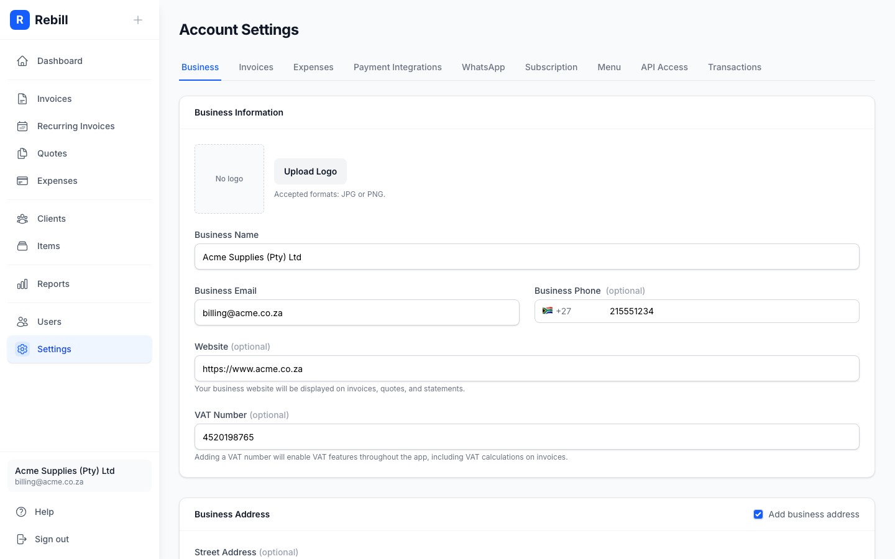Click the Rebill logo icon

[20, 20]
